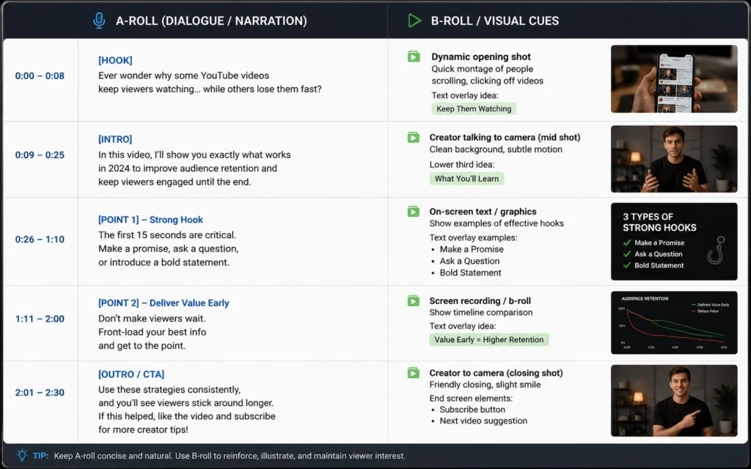
Task: Select the video icon beside Creator talking to camera
Action: click(x=414, y=137)
